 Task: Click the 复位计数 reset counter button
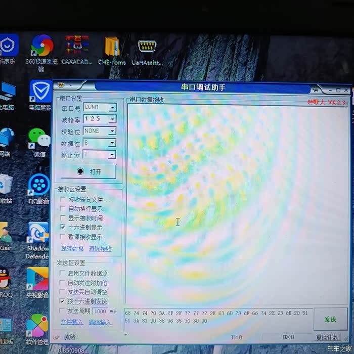327,337
